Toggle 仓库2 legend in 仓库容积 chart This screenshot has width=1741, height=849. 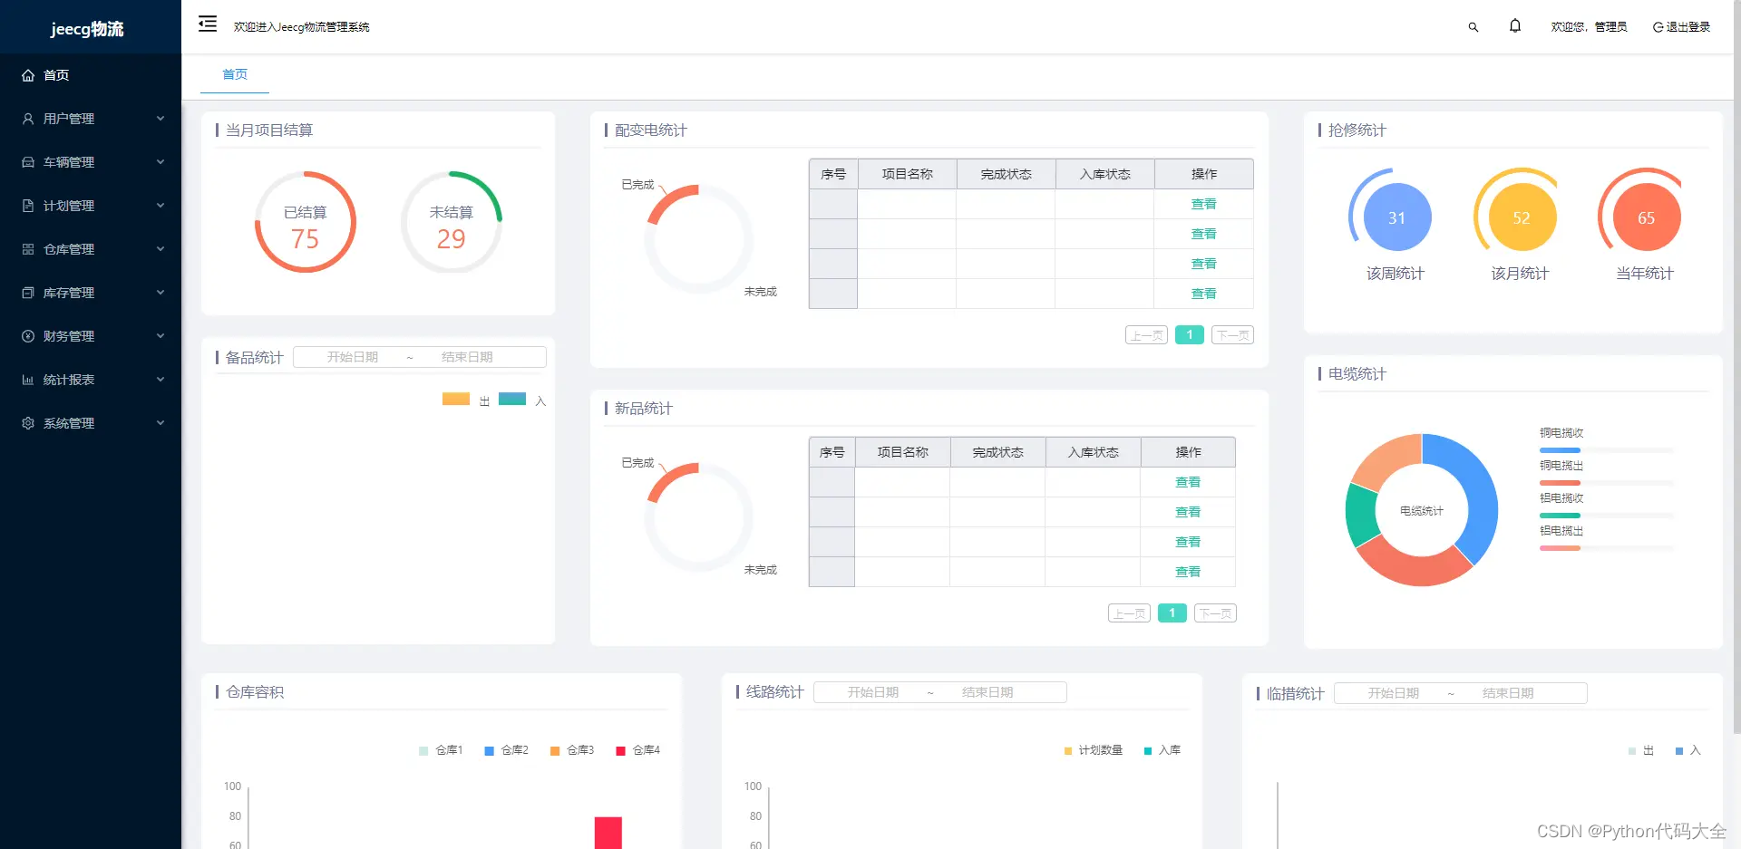[x=507, y=750]
